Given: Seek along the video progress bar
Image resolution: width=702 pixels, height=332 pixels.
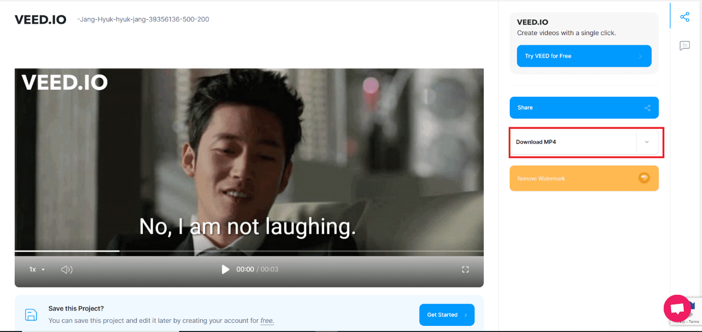Looking at the screenshot, I should [249, 251].
